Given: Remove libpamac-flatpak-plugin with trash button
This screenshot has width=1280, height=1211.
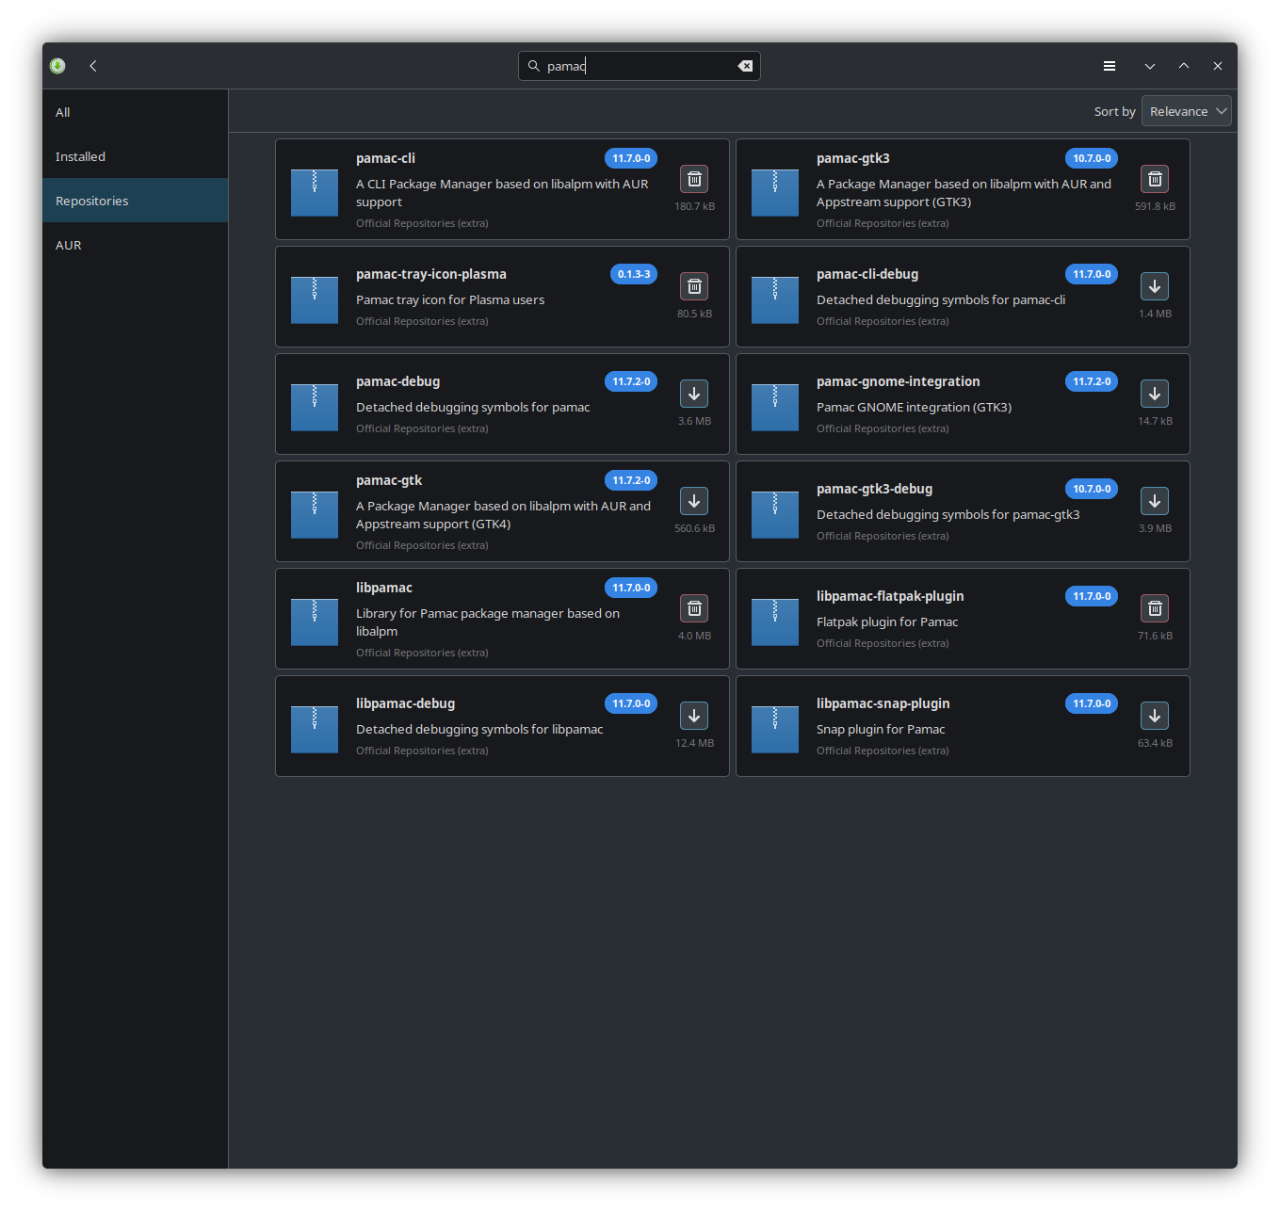Looking at the screenshot, I should [x=1155, y=608].
